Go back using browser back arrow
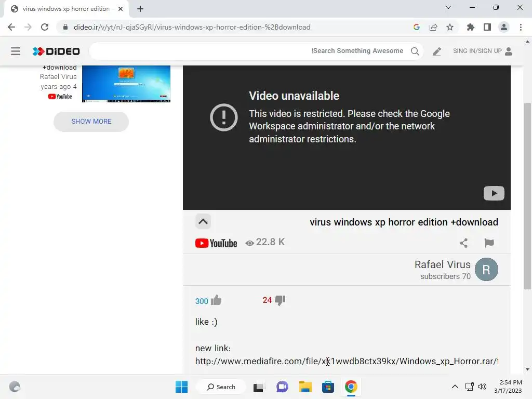Image resolution: width=532 pixels, height=399 pixels. tap(11, 27)
